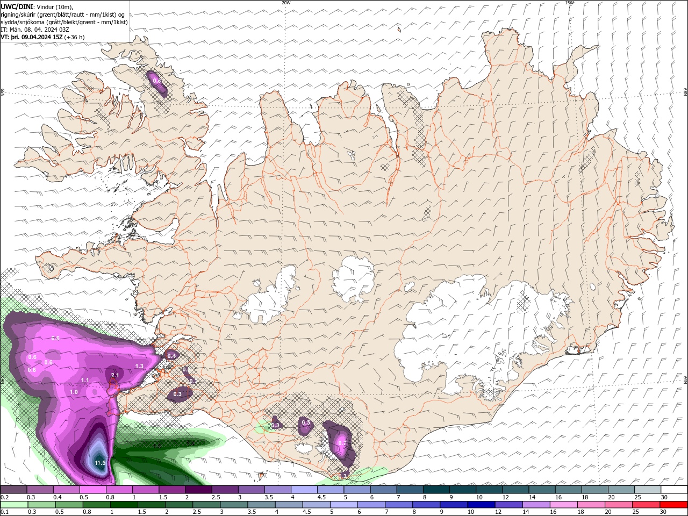Click the 15W longitude label
688x516 pixels.
(x=569, y=3)
